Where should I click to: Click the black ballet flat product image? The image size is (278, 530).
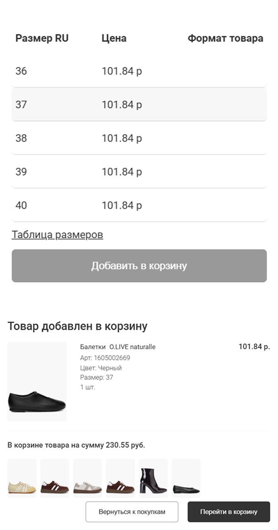point(37,381)
